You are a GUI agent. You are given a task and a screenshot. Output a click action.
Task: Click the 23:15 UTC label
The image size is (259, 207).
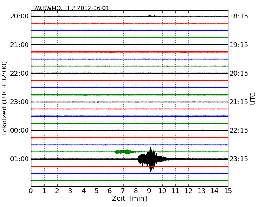pos(239,159)
